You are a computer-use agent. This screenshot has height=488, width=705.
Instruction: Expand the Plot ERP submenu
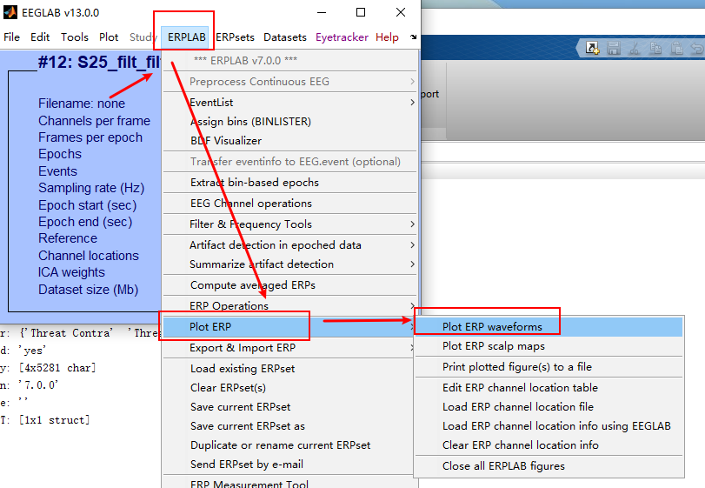(290, 327)
